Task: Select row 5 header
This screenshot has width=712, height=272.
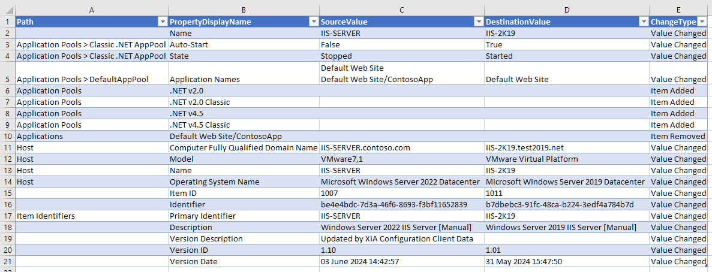Action: 7,79
